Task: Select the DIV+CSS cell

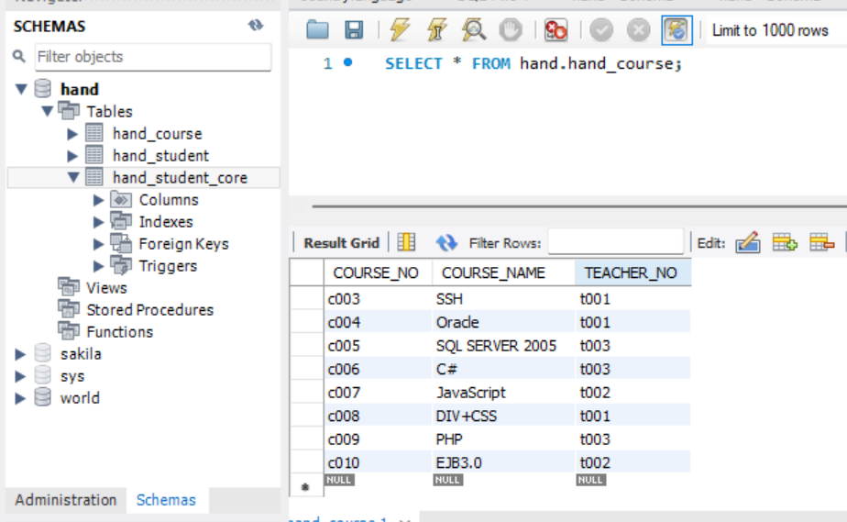Action: coord(503,416)
